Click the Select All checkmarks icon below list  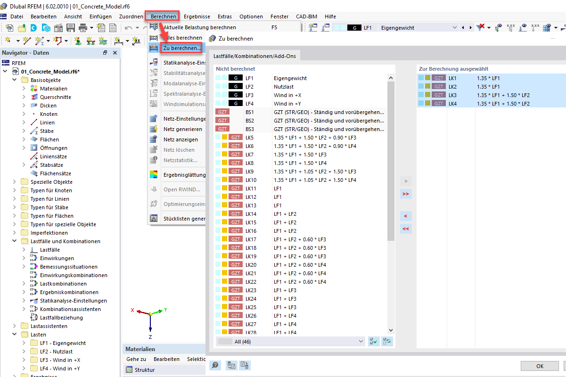pyautogui.click(x=374, y=341)
